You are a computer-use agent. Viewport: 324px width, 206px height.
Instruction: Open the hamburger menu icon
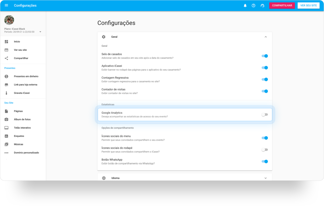coord(6,5)
